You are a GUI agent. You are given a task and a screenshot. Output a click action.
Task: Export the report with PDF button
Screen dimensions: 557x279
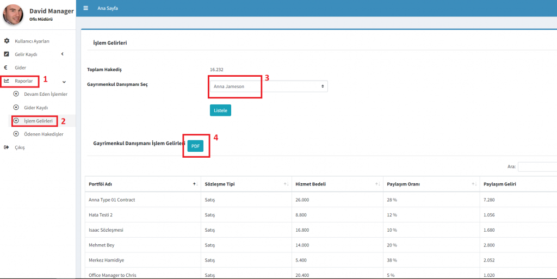(x=195, y=146)
